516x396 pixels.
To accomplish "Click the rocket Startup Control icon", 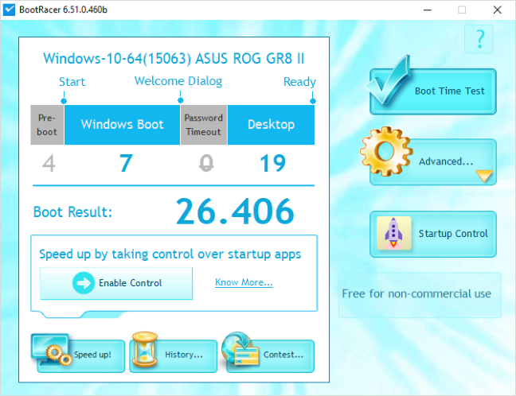I will click(x=393, y=233).
